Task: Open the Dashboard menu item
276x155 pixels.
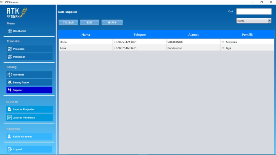Action: [x=29, y=31]
